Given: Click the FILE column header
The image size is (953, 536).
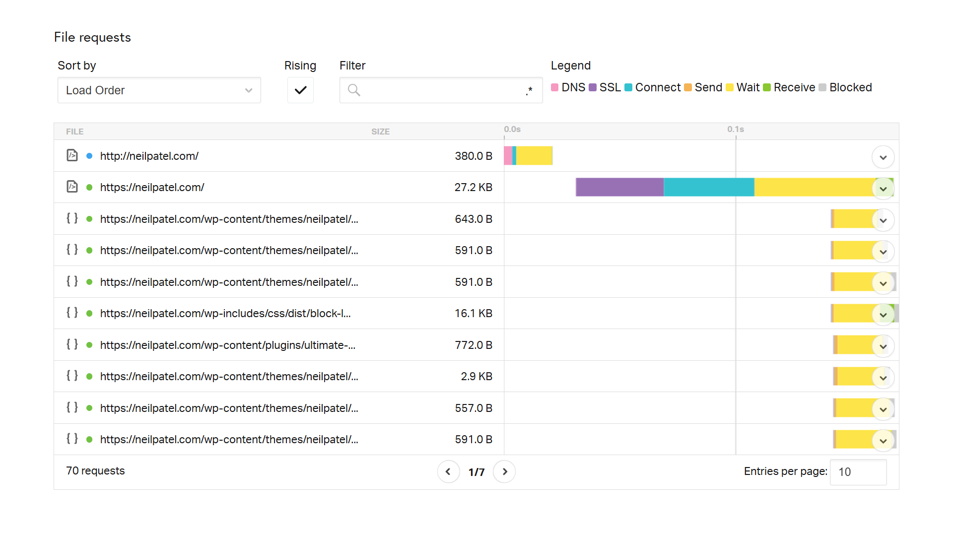Looking at the screenshot, I should 75,132.
